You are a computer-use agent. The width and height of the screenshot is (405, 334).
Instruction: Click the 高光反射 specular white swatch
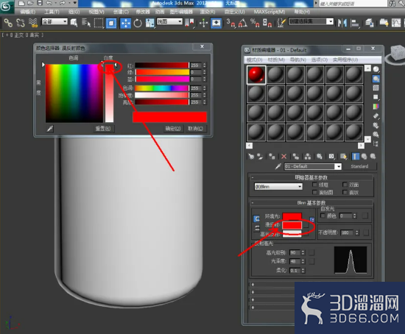(x=292, y=234)
